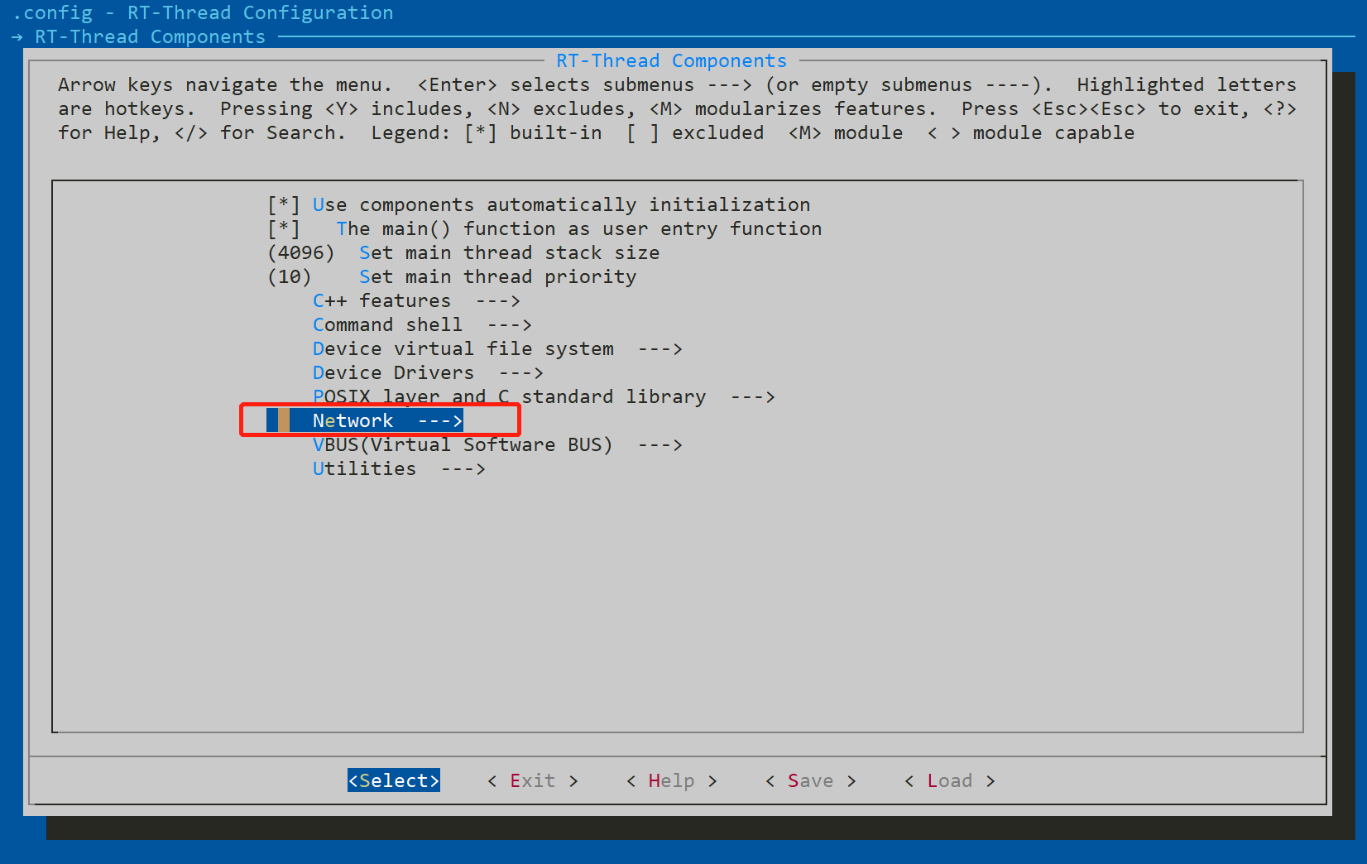Click the arrow after Device Drivers
The height and width of the screenshot is (864, 1367).
click(520, 372)
